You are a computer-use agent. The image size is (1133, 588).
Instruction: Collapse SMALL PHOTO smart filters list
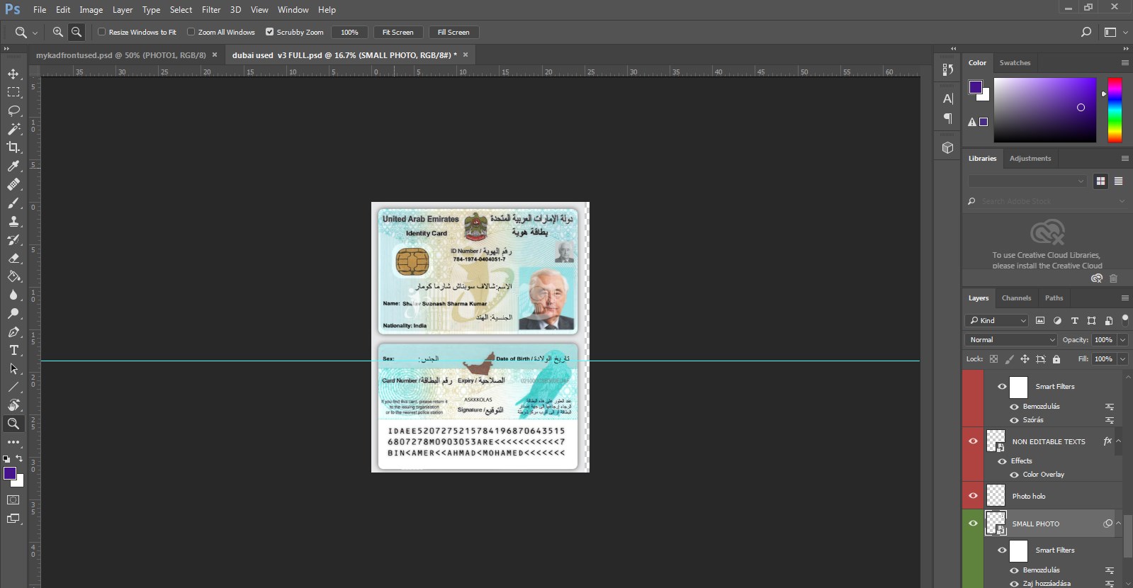click(x=1119, y=524)
